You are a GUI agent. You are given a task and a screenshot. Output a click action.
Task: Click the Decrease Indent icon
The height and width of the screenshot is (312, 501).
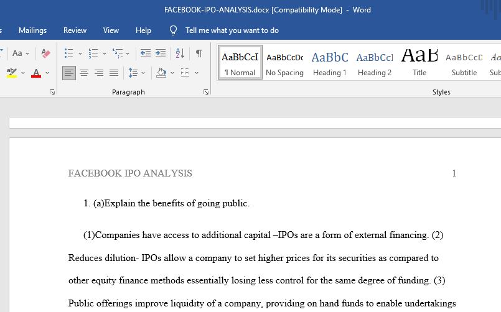click(146, 53)
